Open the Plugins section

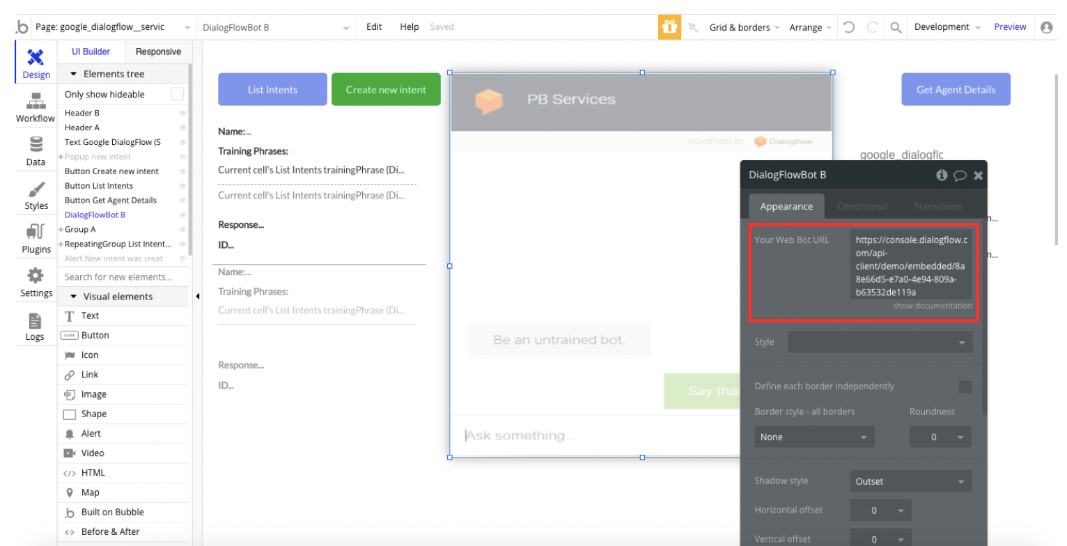coord(36,238)
